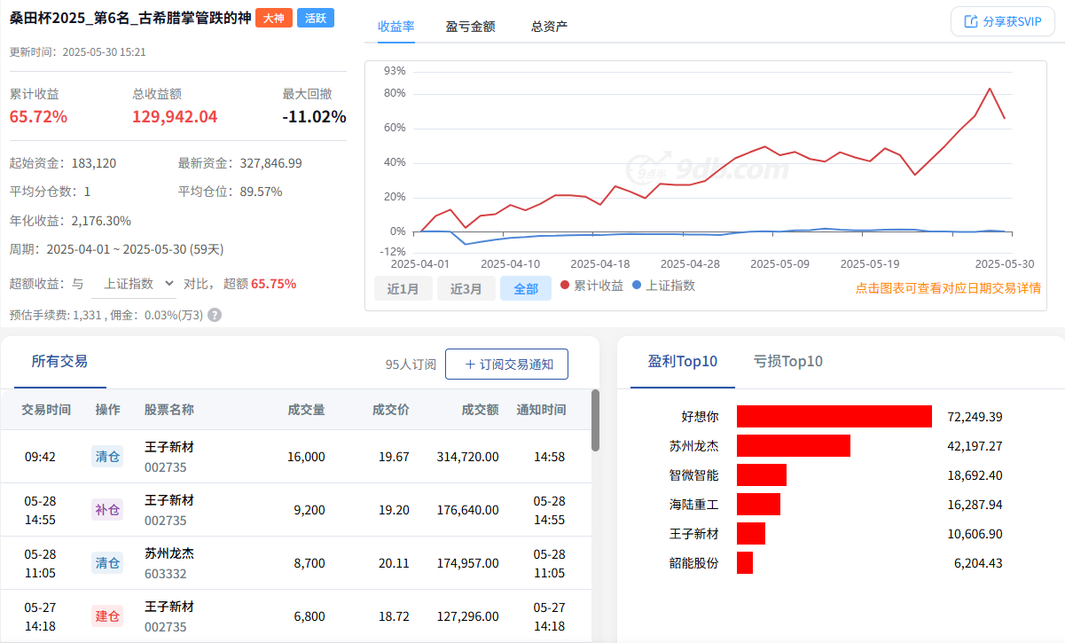
Task: Click the 通知时间 column header
Action: pyautogui.click(x=541, y=410)
